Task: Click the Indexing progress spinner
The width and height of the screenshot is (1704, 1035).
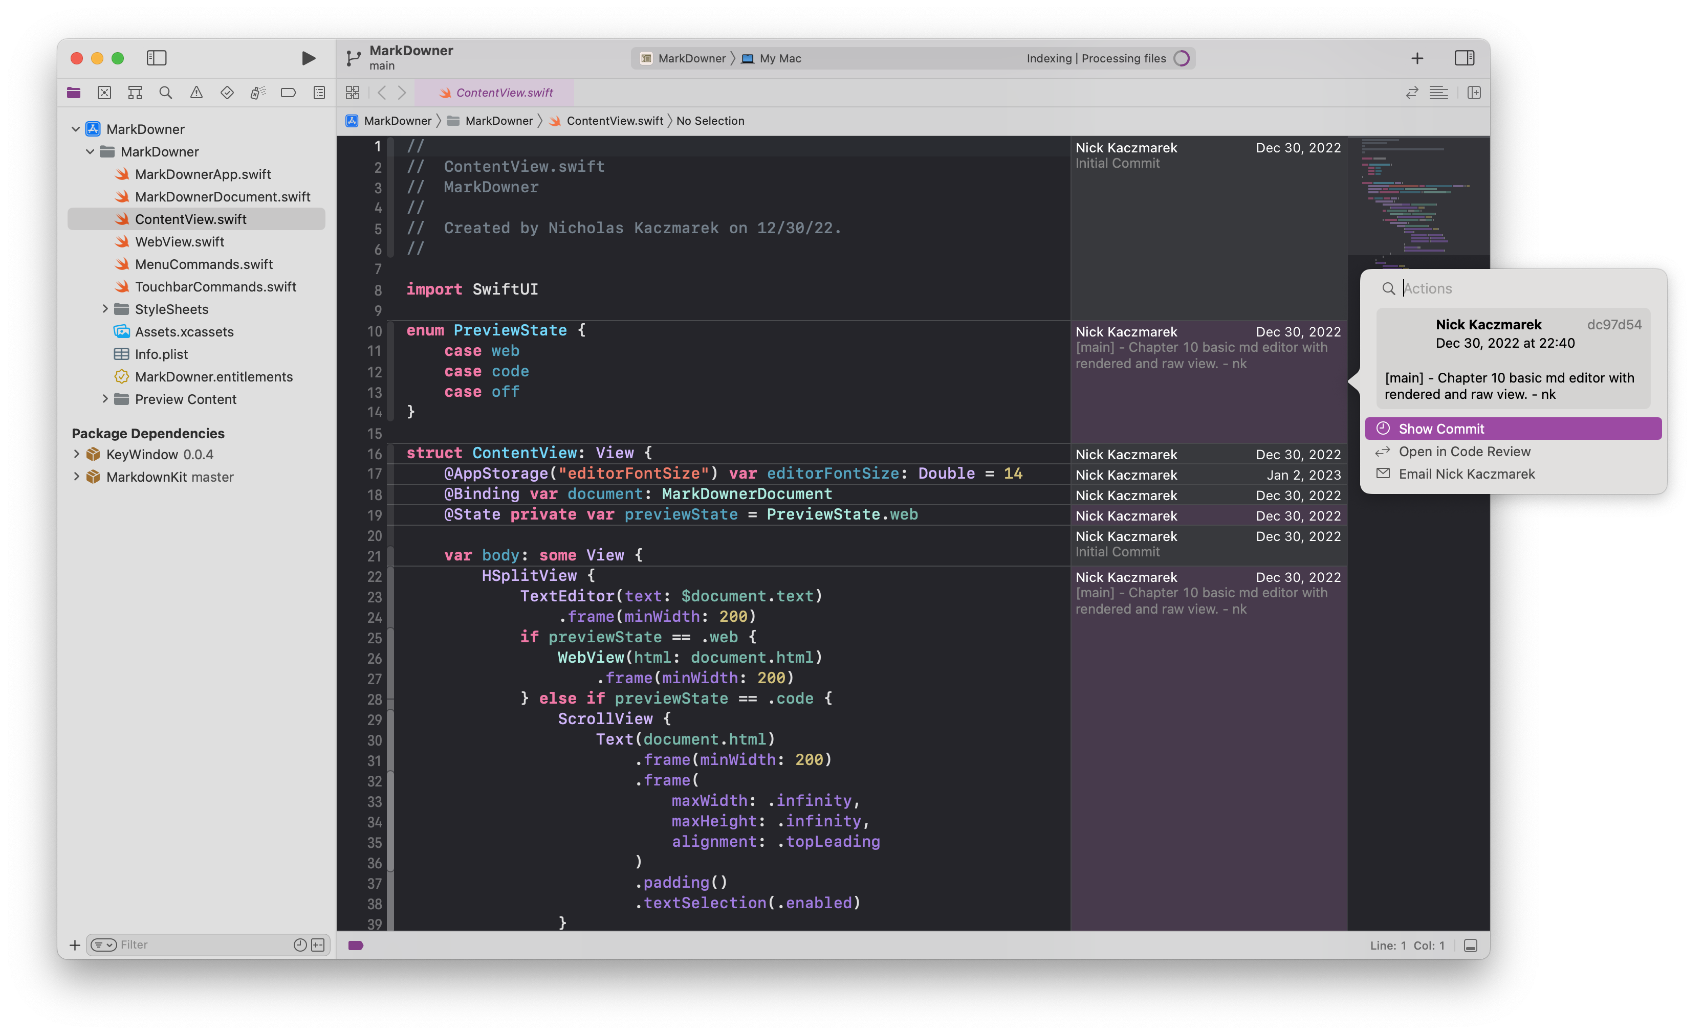Action: coord(1182,59)
